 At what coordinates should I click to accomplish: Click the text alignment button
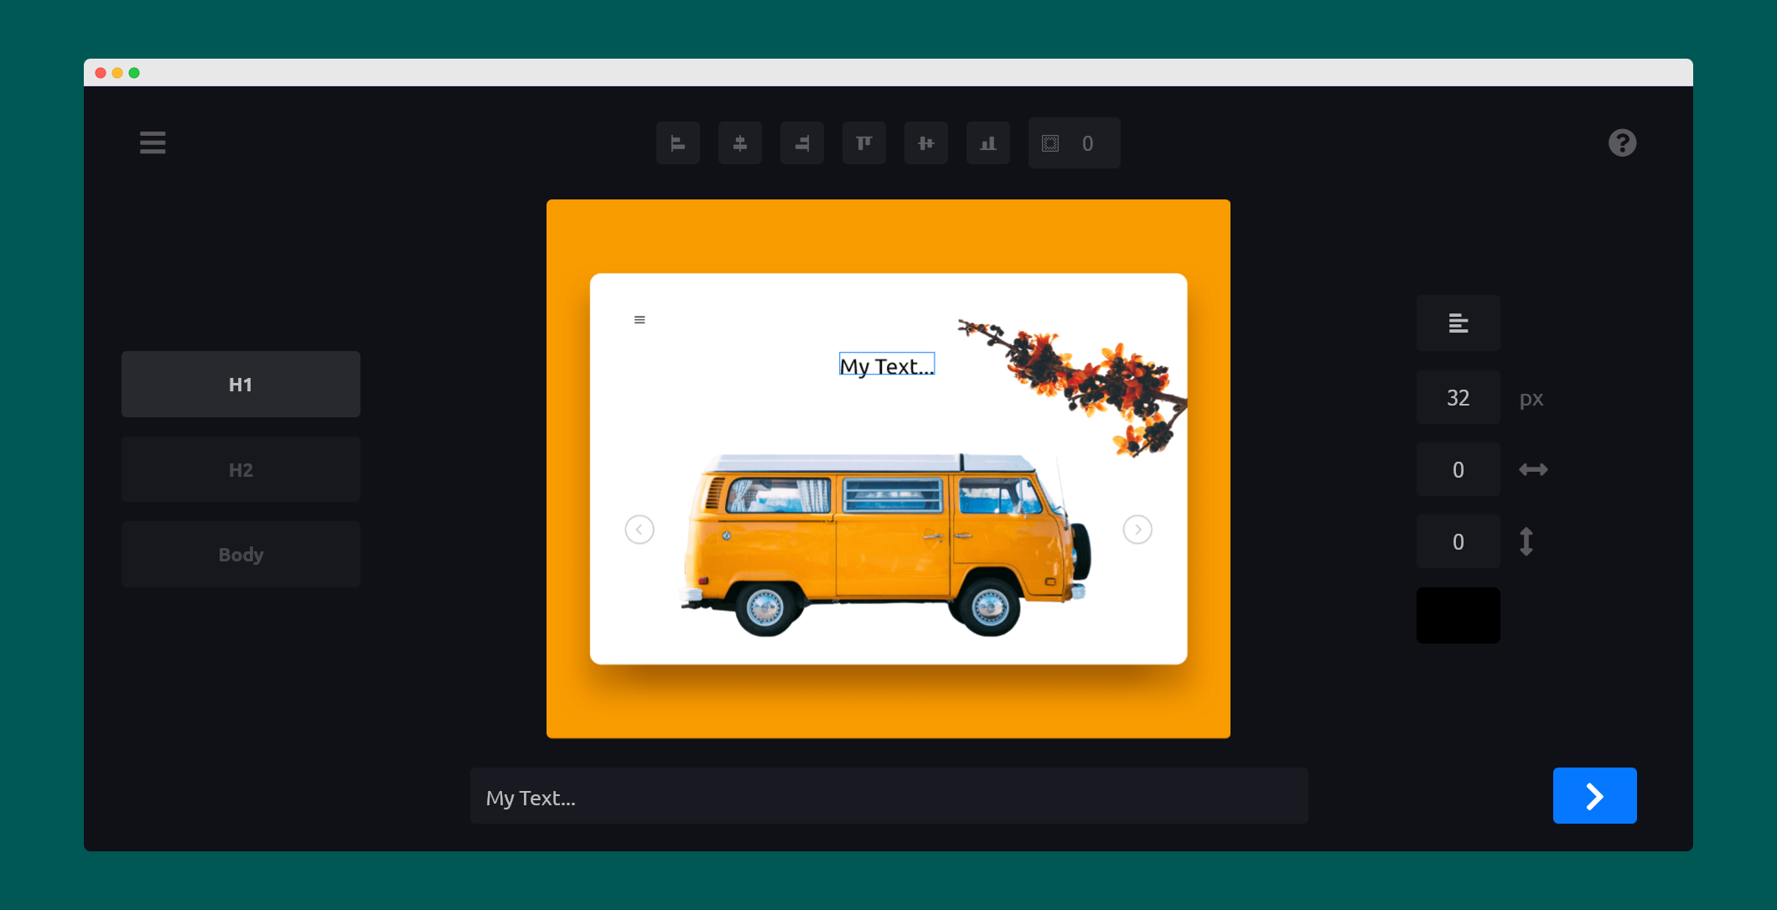pos(1458,323)
